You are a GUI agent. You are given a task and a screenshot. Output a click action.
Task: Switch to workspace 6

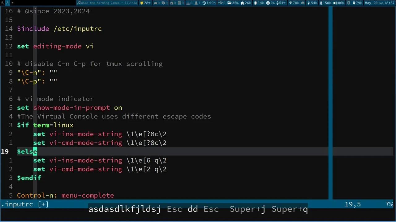(x=2, y=3)
